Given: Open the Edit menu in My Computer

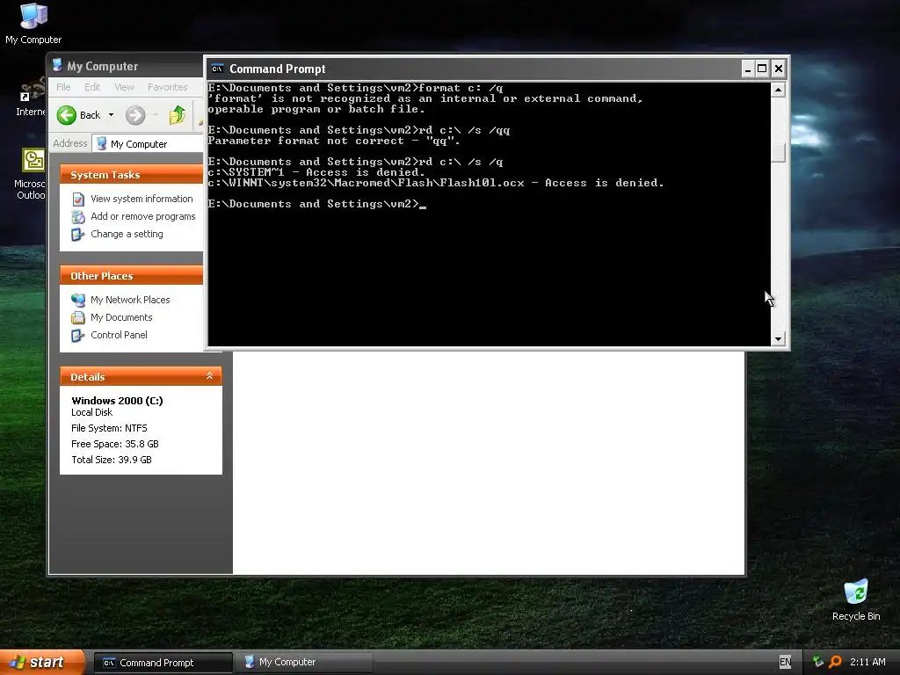Looking at the screenshot, I should pos(91,87).
